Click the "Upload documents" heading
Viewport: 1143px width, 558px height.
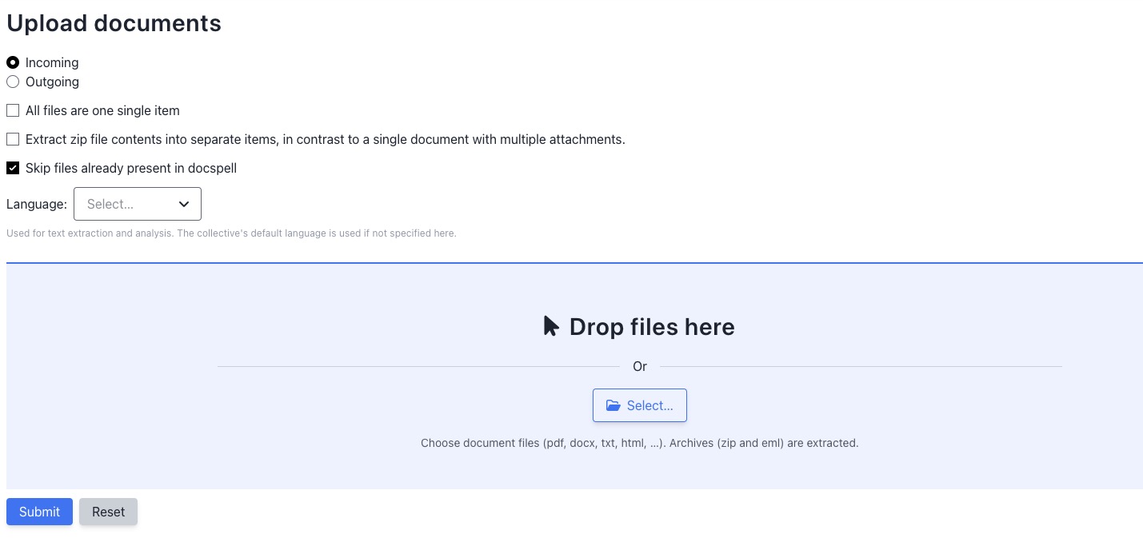coord(114,23)
